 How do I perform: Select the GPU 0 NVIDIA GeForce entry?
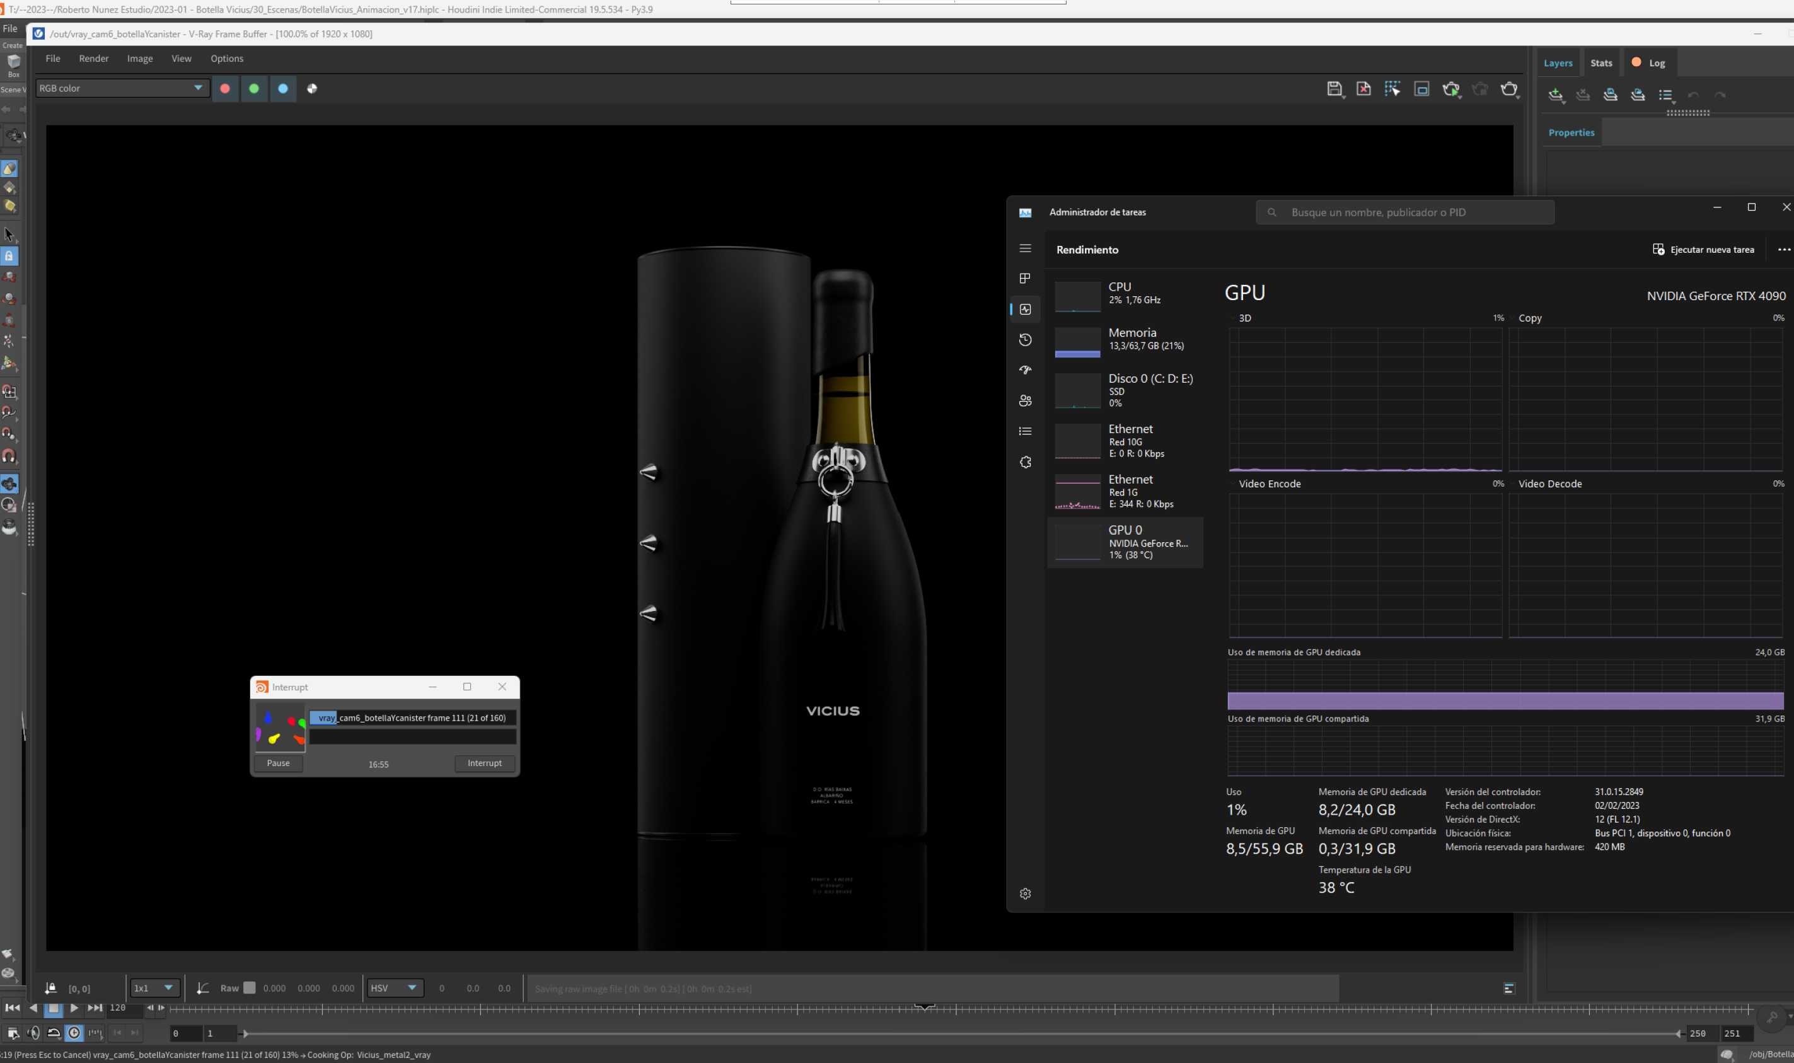click(1125, 542)
